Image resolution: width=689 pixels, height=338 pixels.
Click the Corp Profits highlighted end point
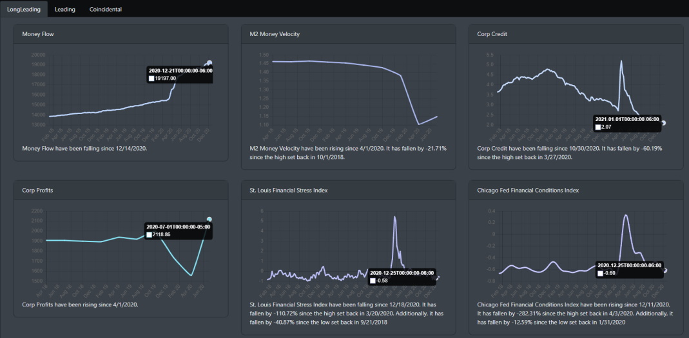pos(209,220)
